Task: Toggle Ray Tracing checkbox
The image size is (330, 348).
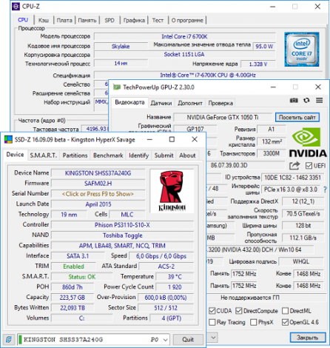Action: [x=212, y=322]
